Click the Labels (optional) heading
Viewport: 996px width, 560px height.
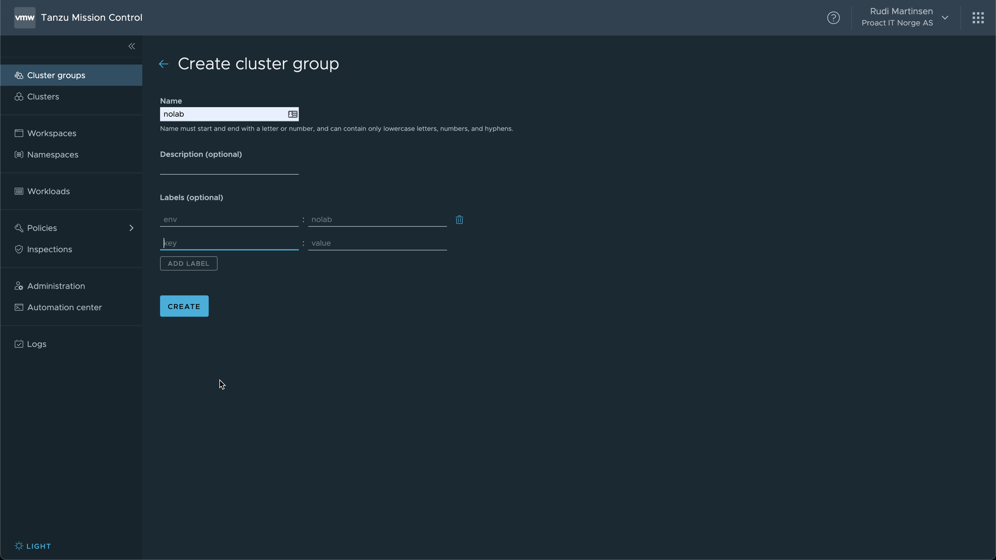(191, 198)
